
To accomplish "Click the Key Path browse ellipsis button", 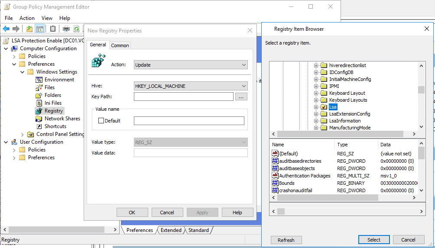I will click(241, 97).
